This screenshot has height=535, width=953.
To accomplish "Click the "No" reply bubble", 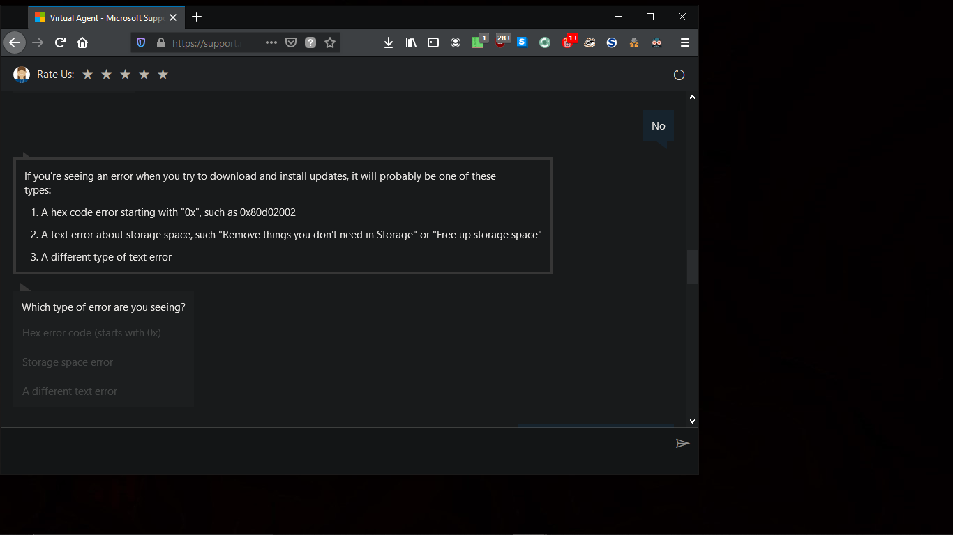I will click(x=659, y=126).
